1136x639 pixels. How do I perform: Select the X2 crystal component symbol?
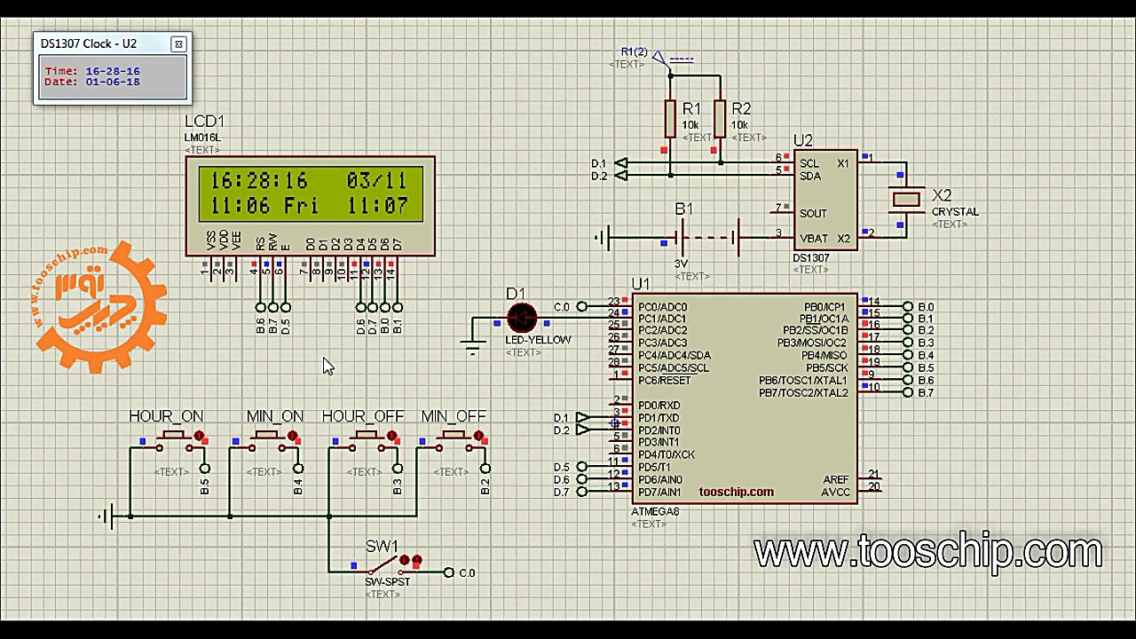point(906,199)
